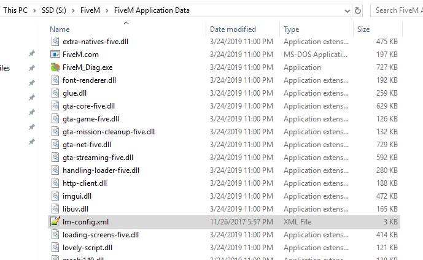Image resolution: width=423 pixels, height=260 pixels.
Task: Select http-client.dll file name
Action: [x=85, y=183]
